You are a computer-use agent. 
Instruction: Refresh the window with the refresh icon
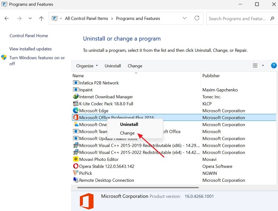click(x=197, y=19)
